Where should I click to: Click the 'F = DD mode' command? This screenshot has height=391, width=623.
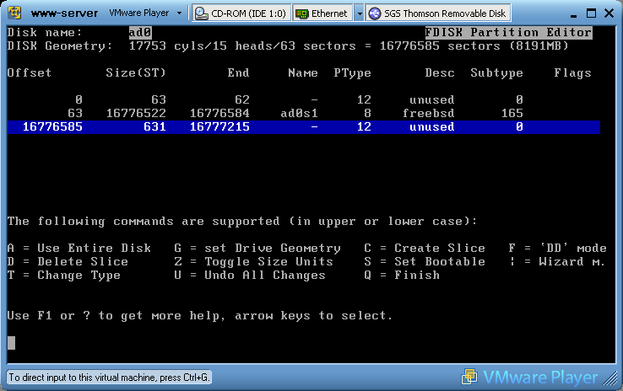[557, 249]
